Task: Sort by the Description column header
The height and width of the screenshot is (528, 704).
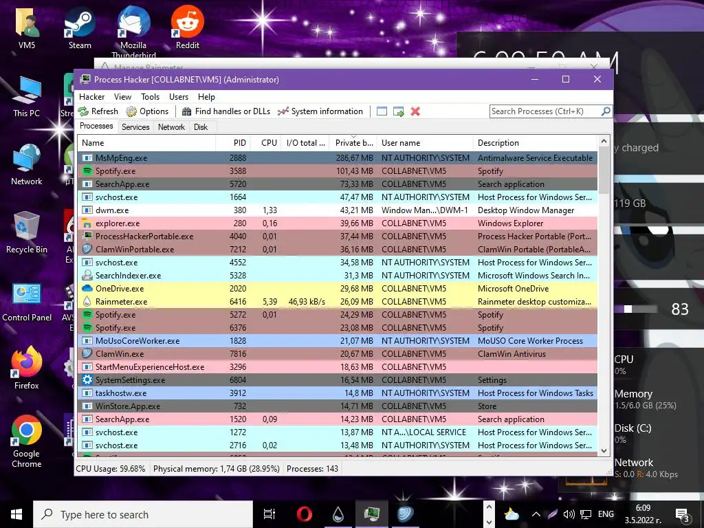Action: [535, 143]
